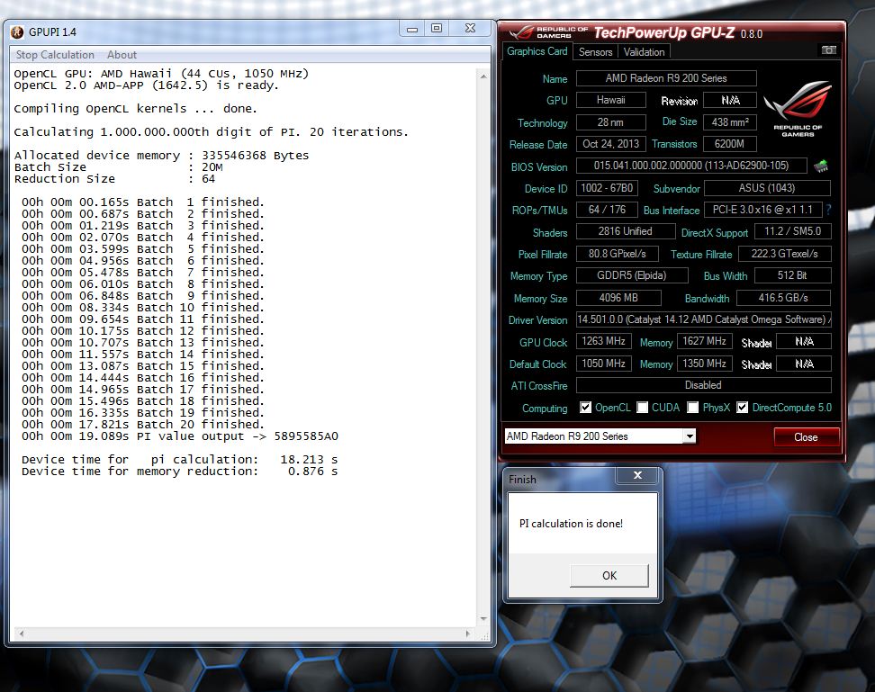The height and width of the screenshot is (692, 875).
Task: Switch to the Graphics Card tab
Action: point(537,51)
